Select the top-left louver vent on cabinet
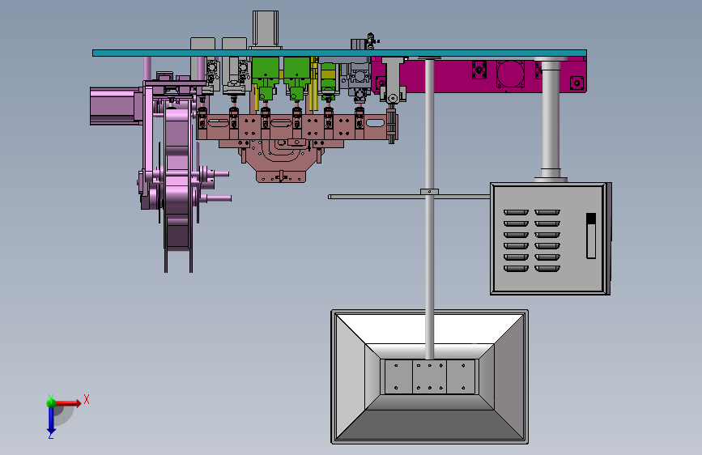The height and width of the screenshot is (455, 702). click(516, 212)
